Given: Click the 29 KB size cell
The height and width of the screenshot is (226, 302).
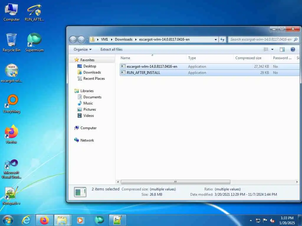Looking at the screenshot, I should tap(265, 73).
